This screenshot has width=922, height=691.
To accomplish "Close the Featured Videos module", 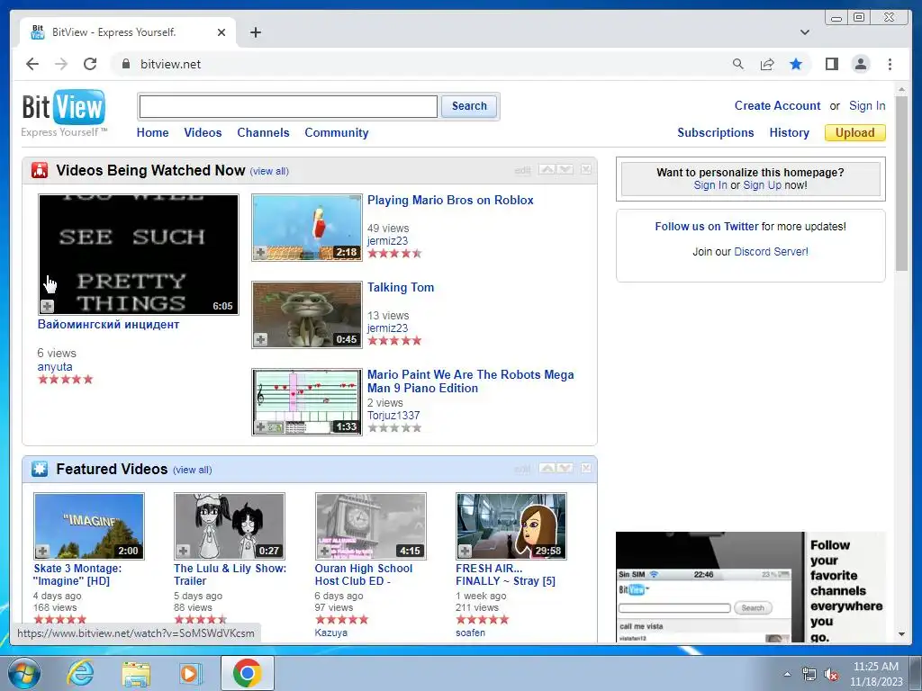I will pyautogui.click(x=586, y=468).
